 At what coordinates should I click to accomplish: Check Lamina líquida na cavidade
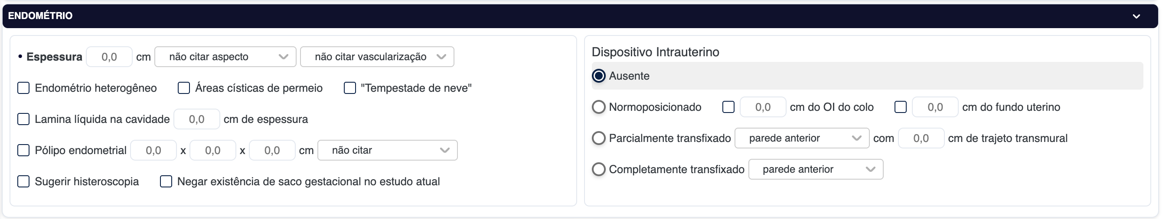coord(23,119)
